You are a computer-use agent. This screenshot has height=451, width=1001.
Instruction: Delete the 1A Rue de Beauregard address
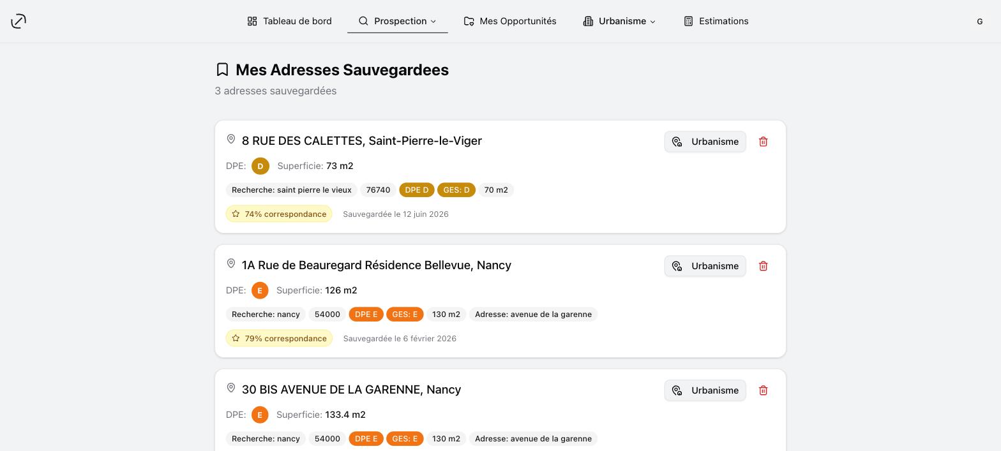coord(763,266)
